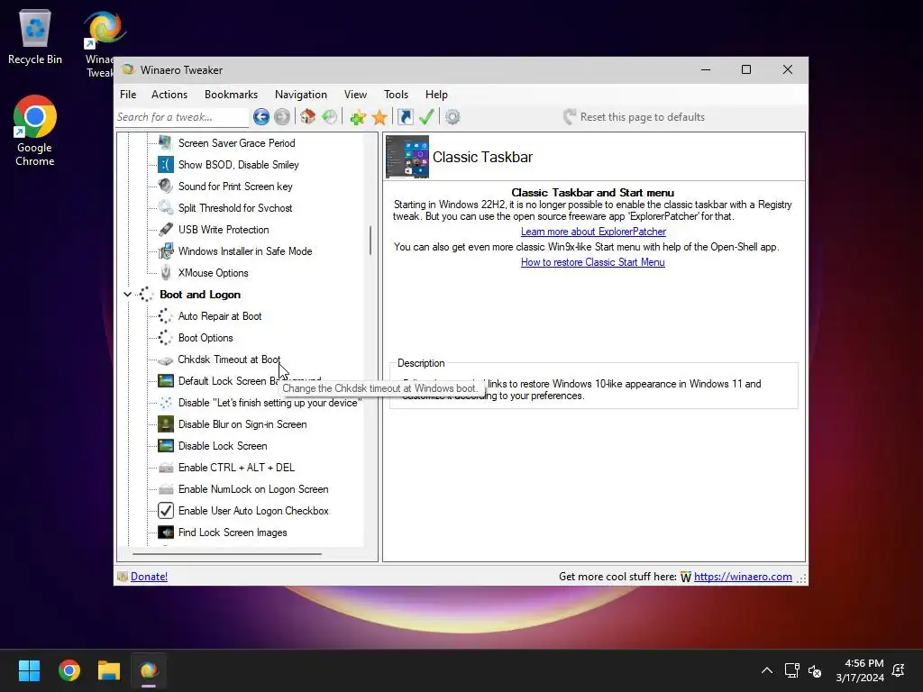Click the USB Write Protection icon
Image resolution: width=923 pixels, height=692 pixels.
pos(166,230)
